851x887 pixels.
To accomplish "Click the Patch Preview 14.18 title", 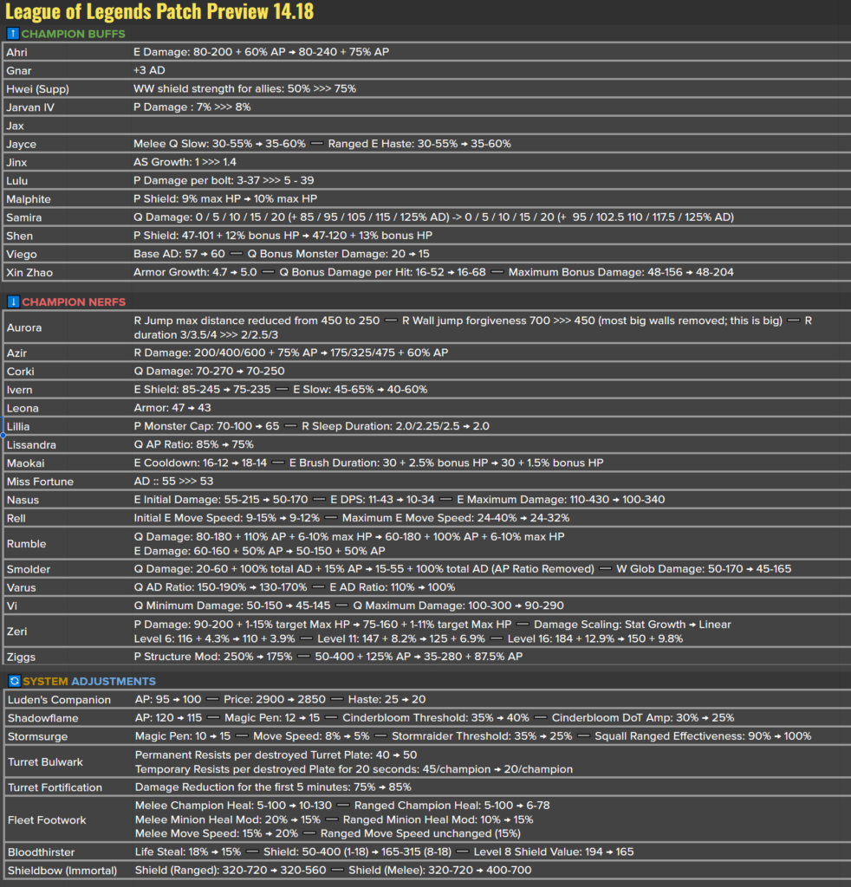I will pos(160,12).
